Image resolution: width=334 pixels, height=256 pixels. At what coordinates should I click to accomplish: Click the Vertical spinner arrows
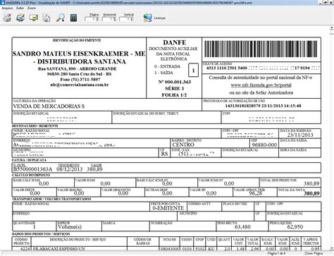(x=132, y=19)
